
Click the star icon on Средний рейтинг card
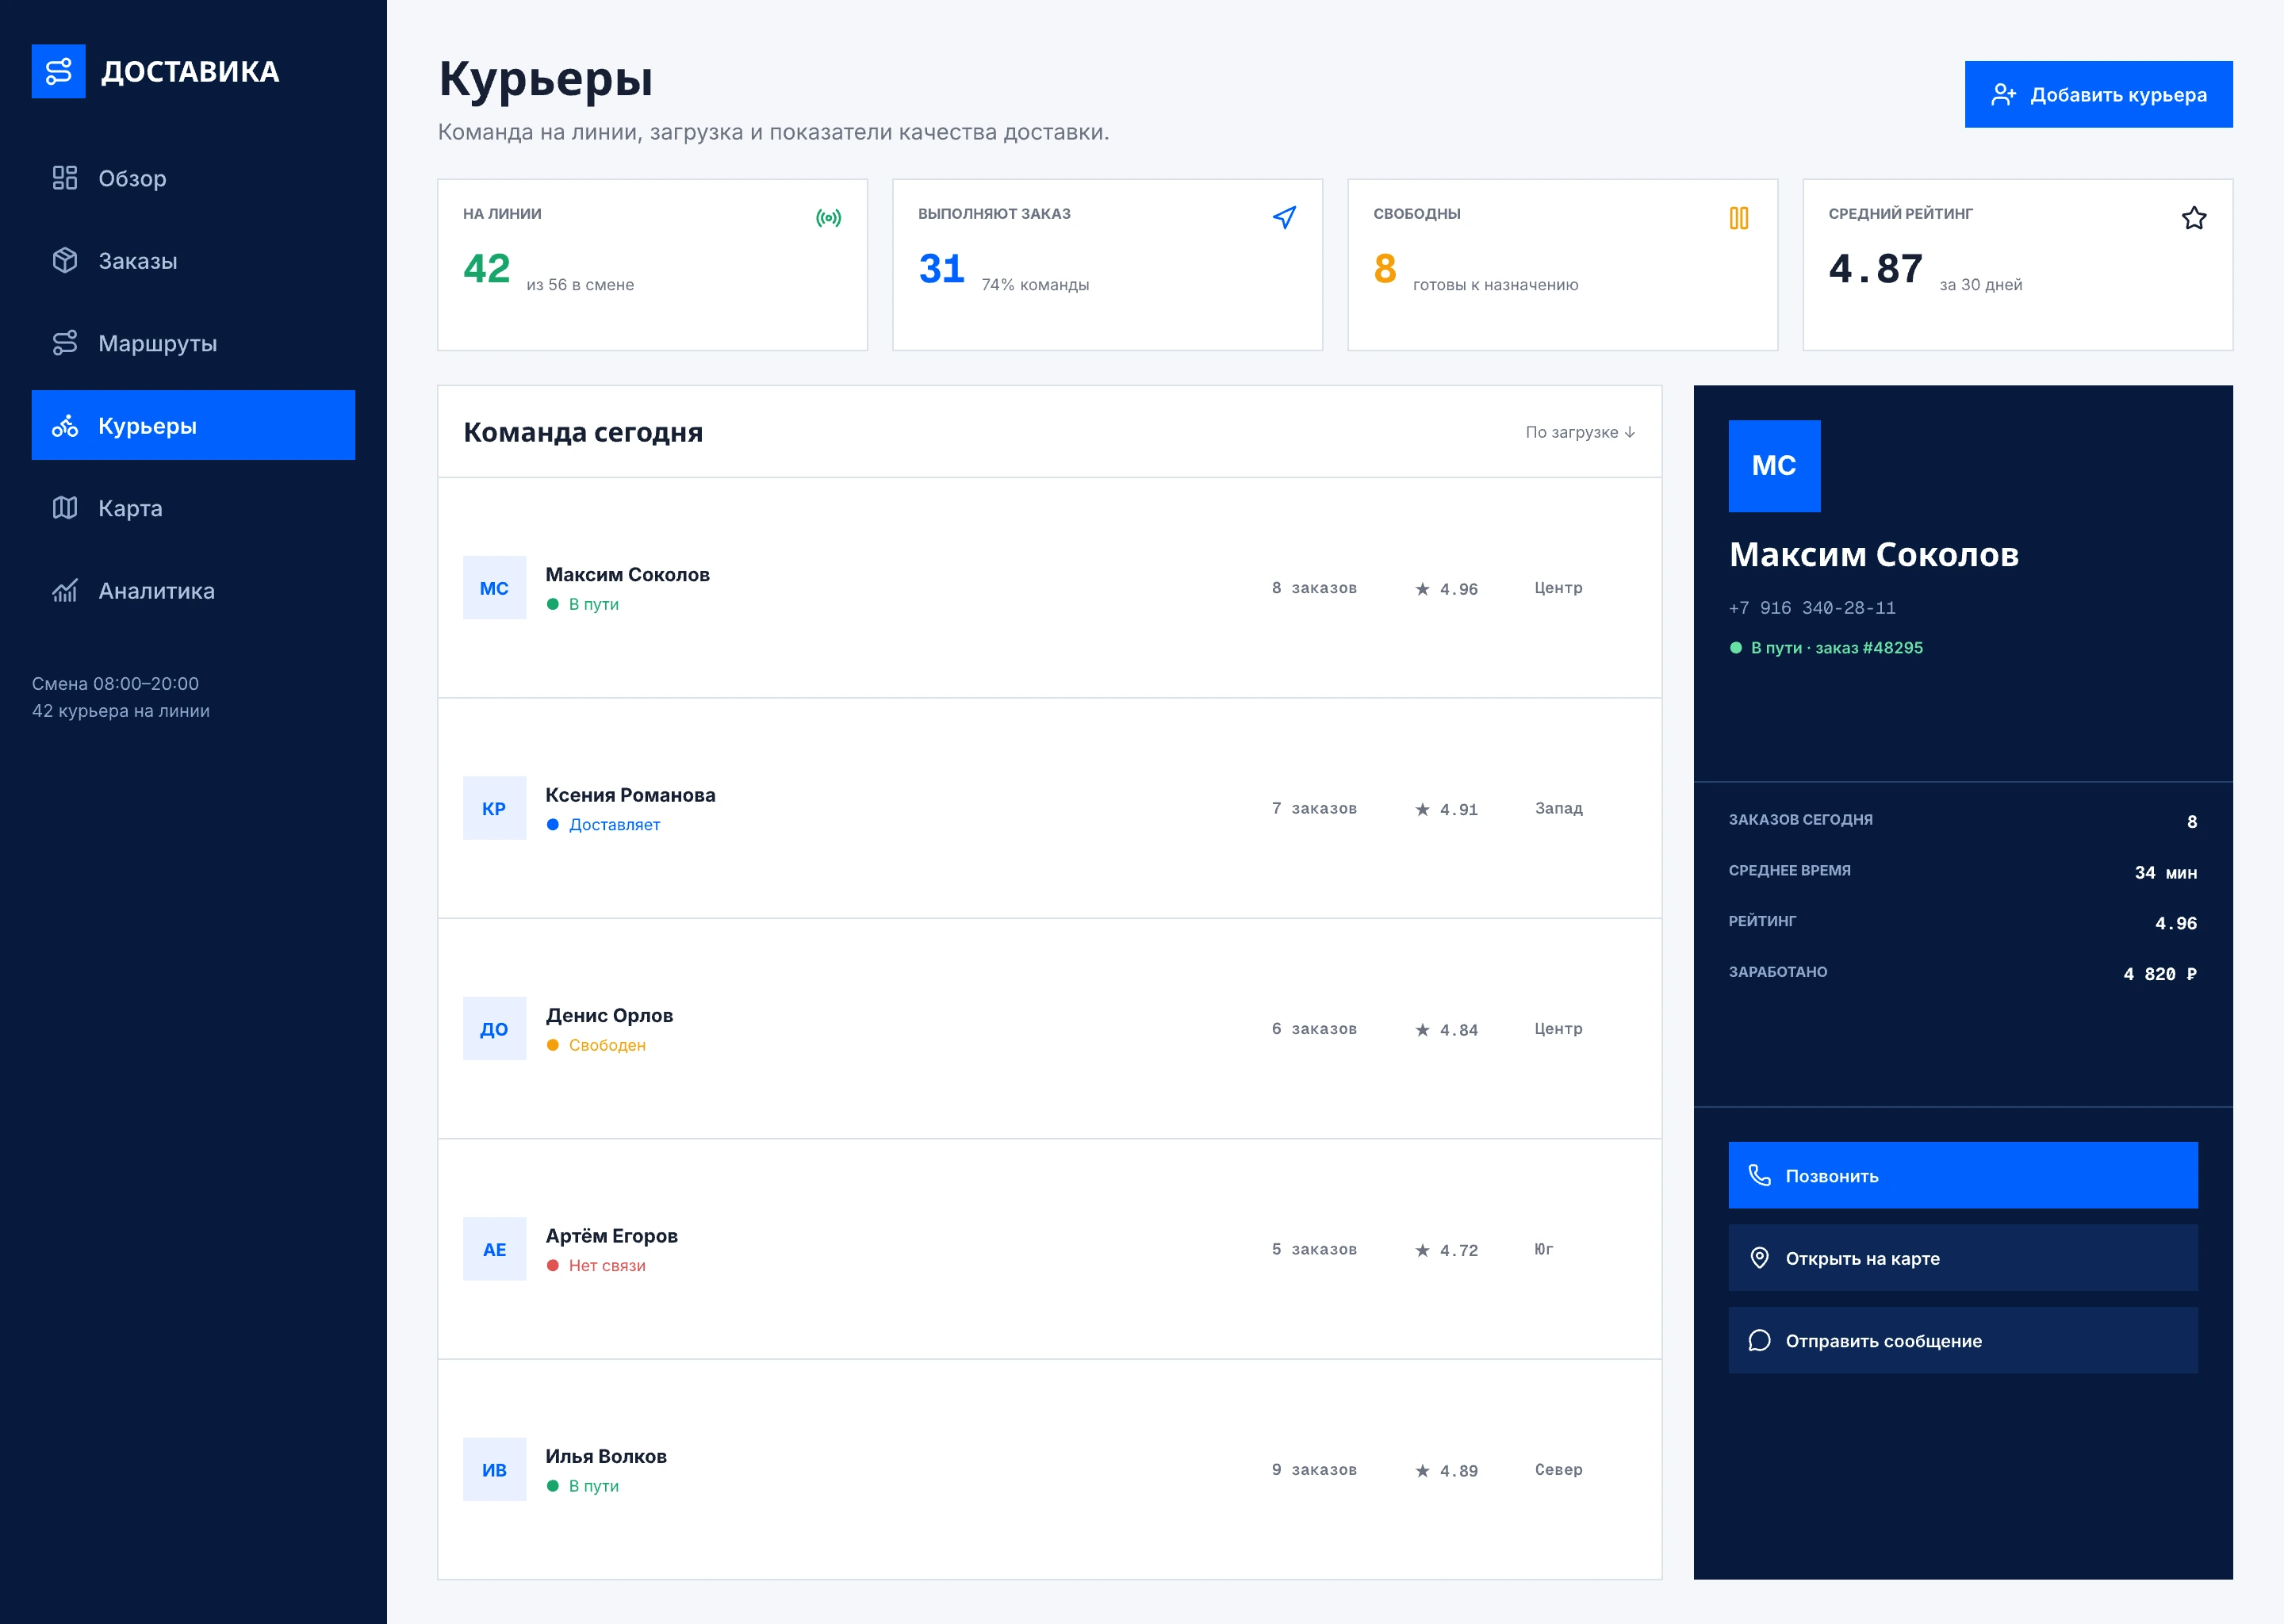pos(2194,218)
